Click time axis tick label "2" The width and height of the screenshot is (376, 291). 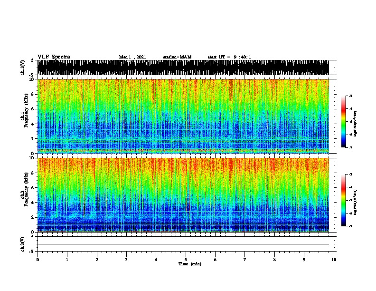tap(97, 260)
